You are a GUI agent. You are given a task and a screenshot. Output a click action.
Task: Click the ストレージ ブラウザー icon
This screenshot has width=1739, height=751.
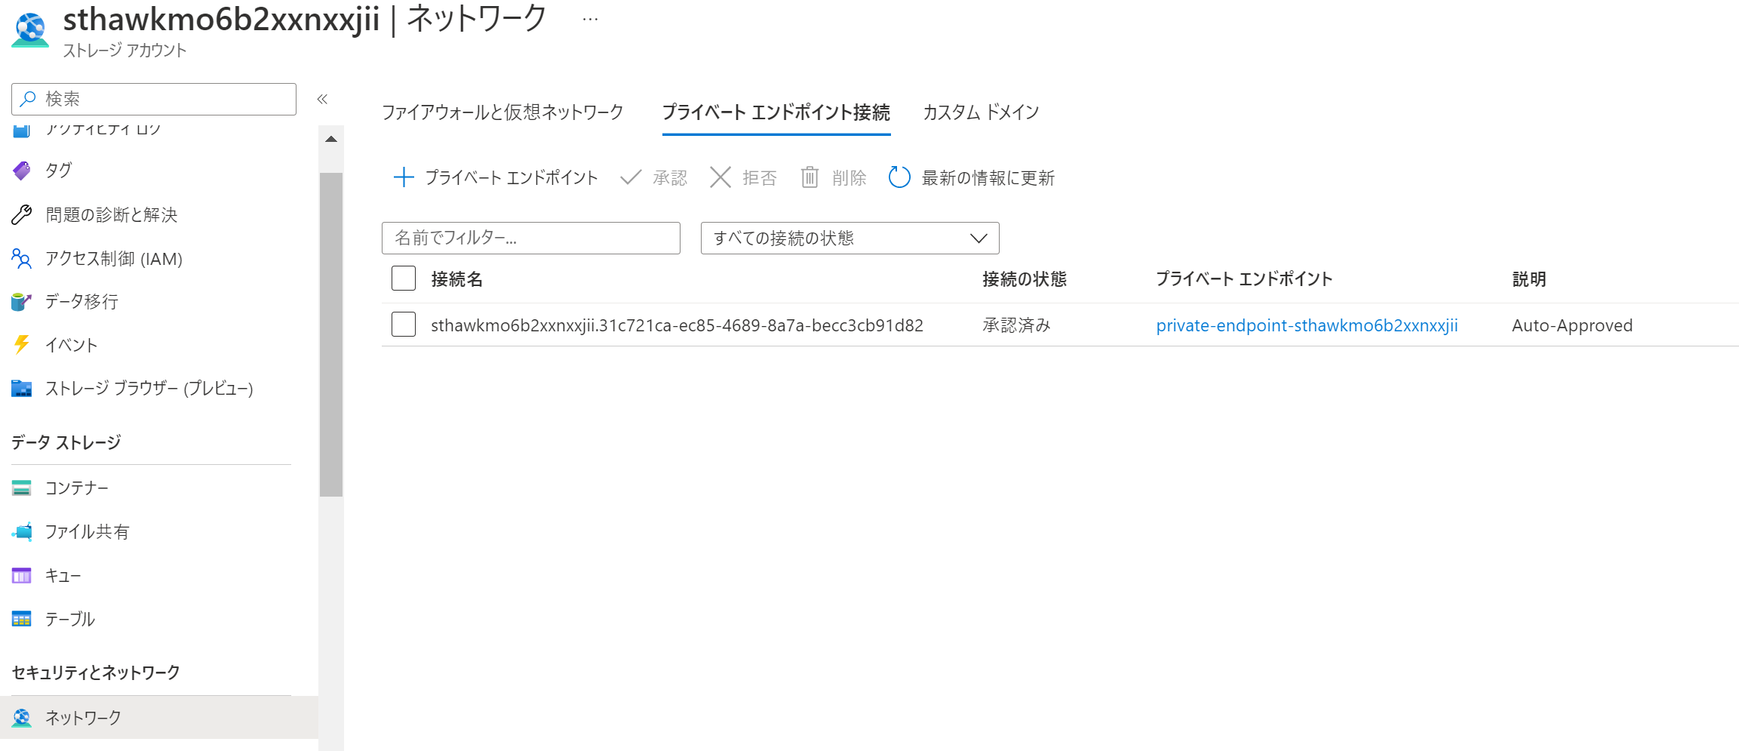22,389
